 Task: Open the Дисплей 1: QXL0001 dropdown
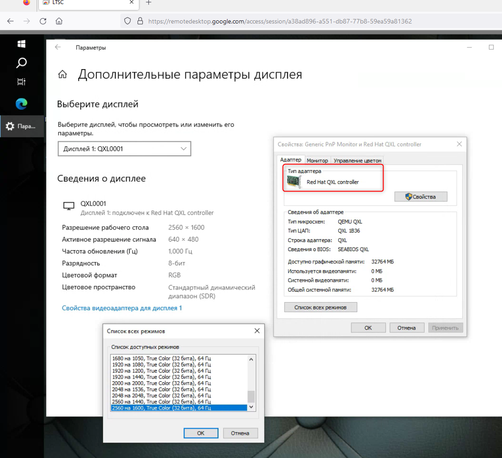[124, 149]
